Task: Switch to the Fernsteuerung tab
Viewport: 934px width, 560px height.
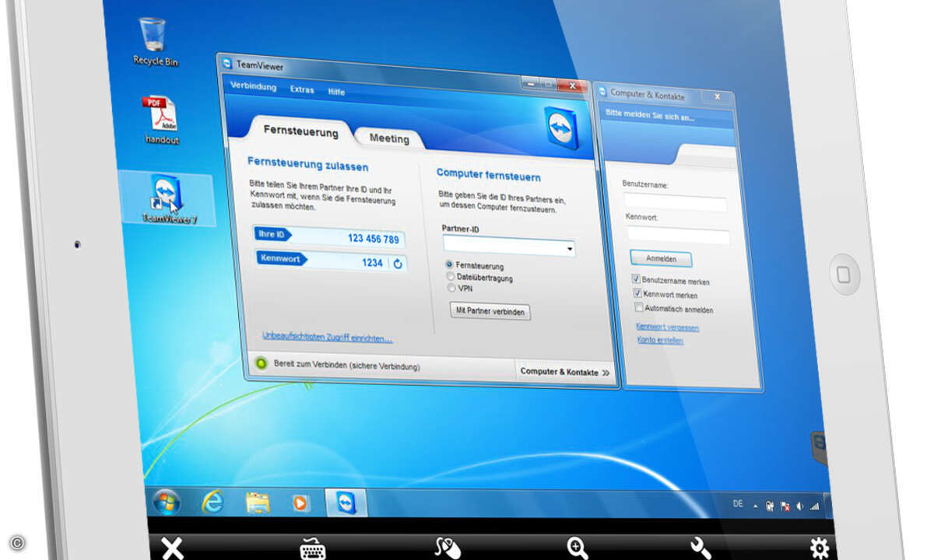Action: coord(300,131)
